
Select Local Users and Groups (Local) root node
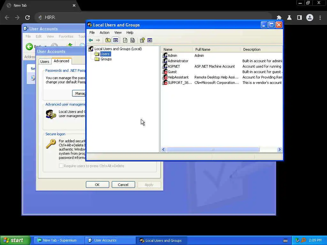118,49
